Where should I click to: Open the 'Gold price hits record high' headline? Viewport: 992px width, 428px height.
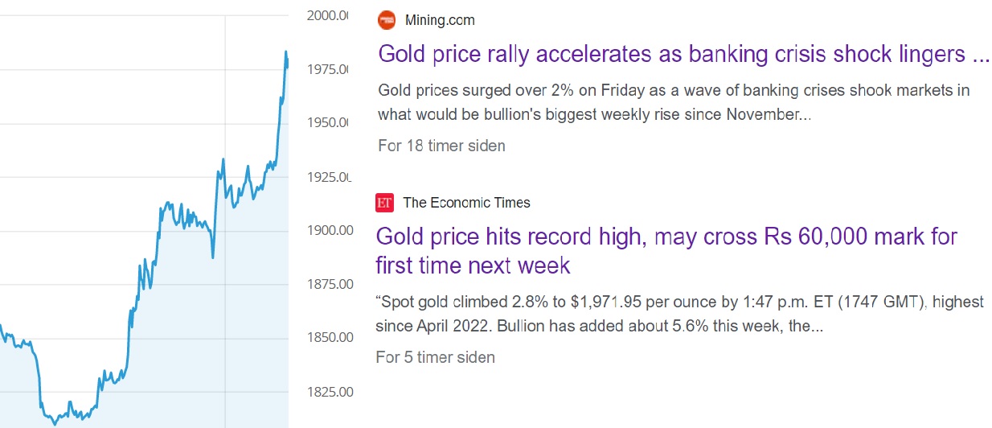[x=666, y=250]
